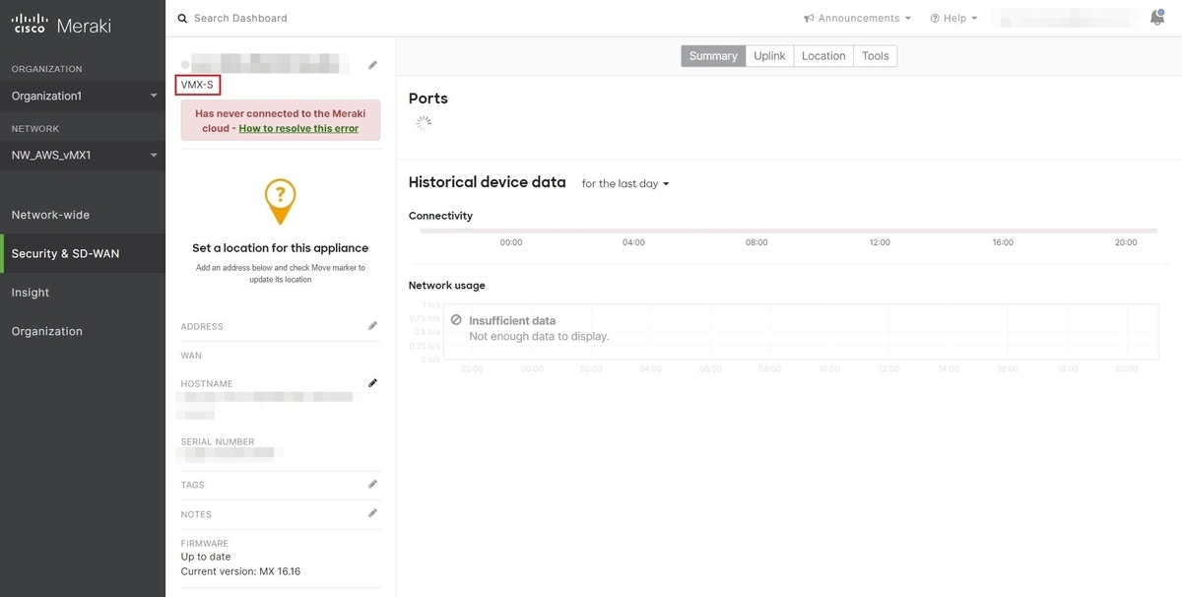Switch to the Summary tab
Viewport: 1182px width, 597px height.
713,56
